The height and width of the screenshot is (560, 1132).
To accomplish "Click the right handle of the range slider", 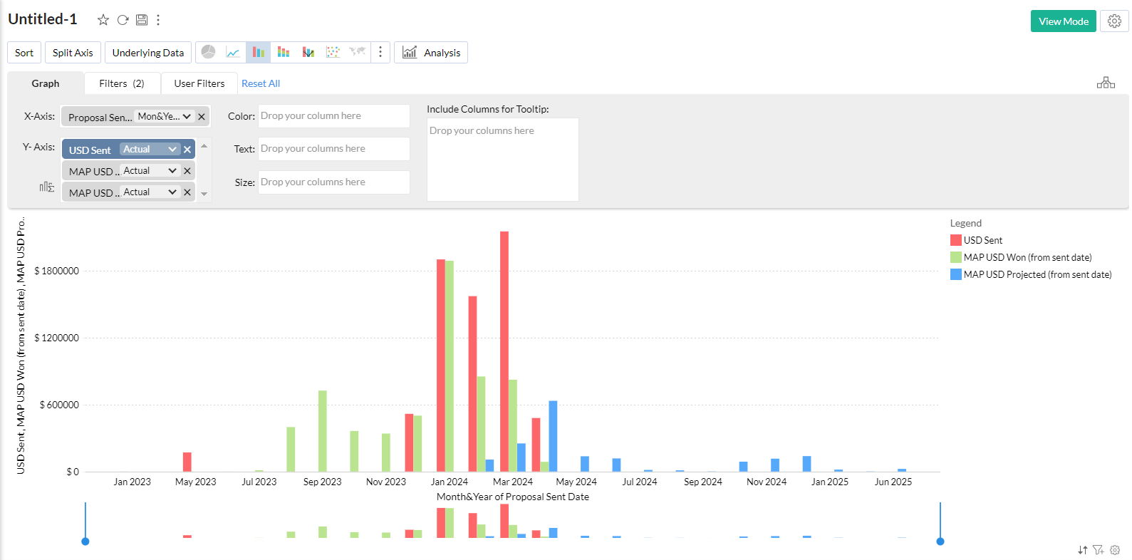I will 940,541.
